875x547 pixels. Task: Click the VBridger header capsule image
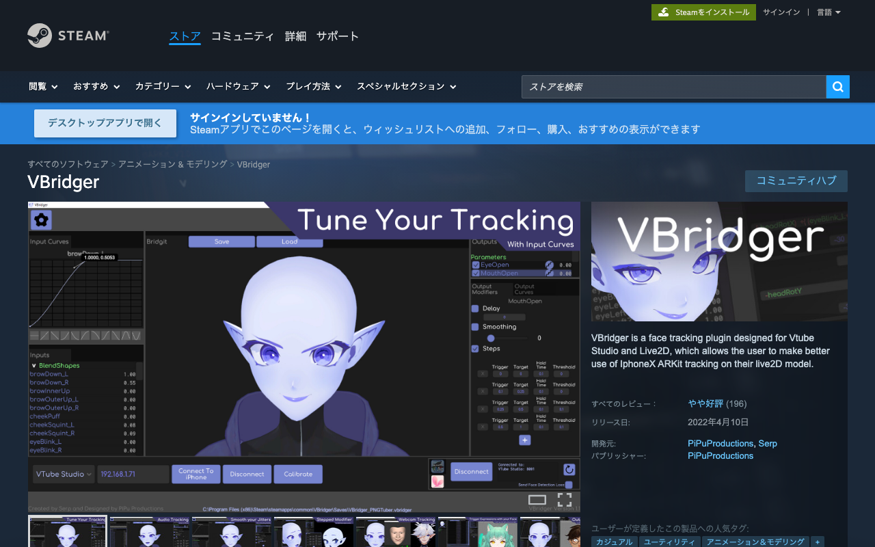click(x=719, y=261)
